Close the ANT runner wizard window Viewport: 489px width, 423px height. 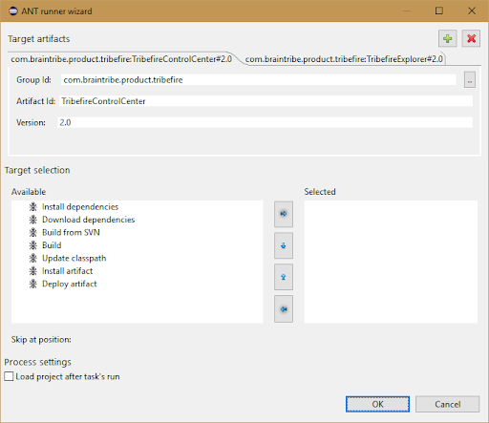tap(472, 11)
